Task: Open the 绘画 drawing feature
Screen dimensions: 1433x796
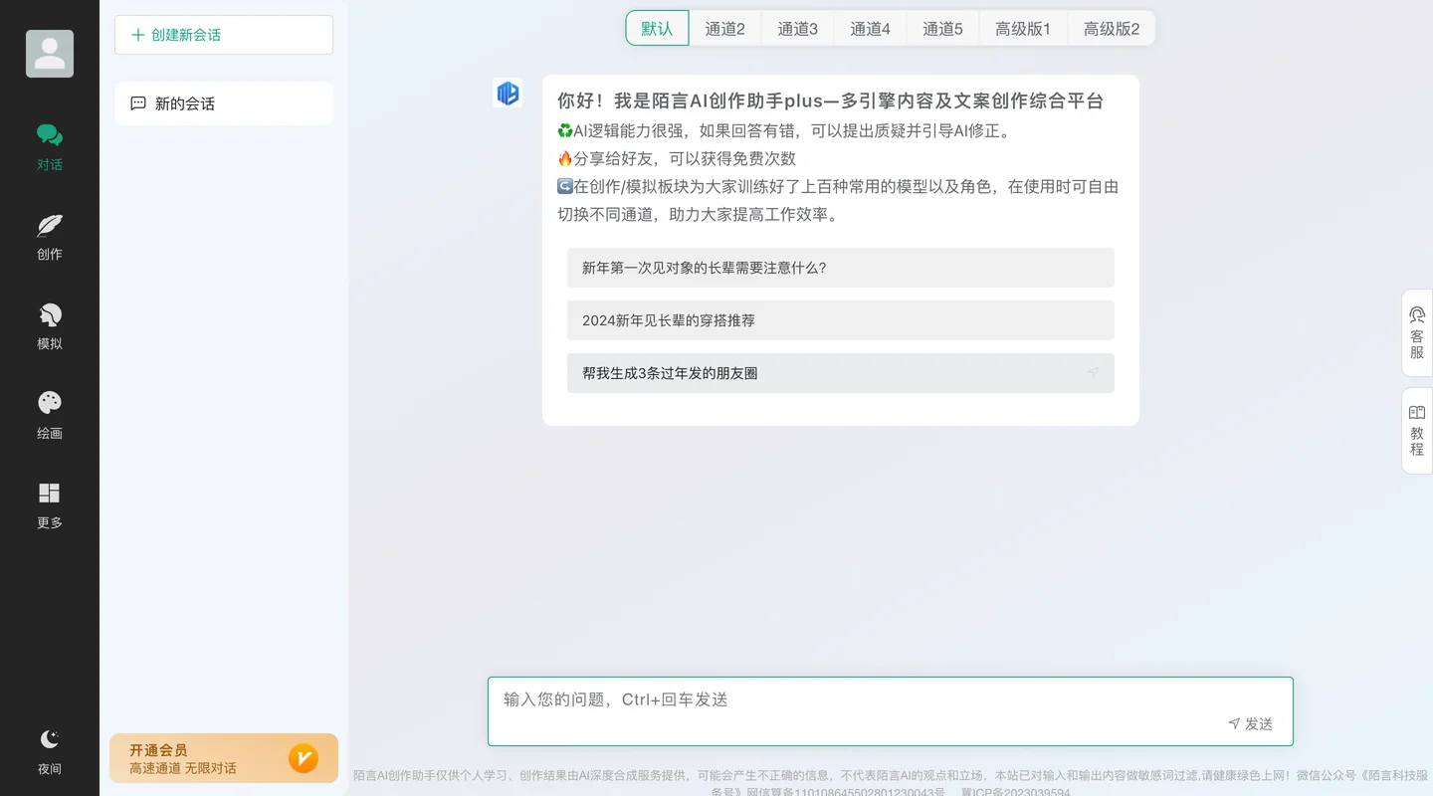Action: 49,413
